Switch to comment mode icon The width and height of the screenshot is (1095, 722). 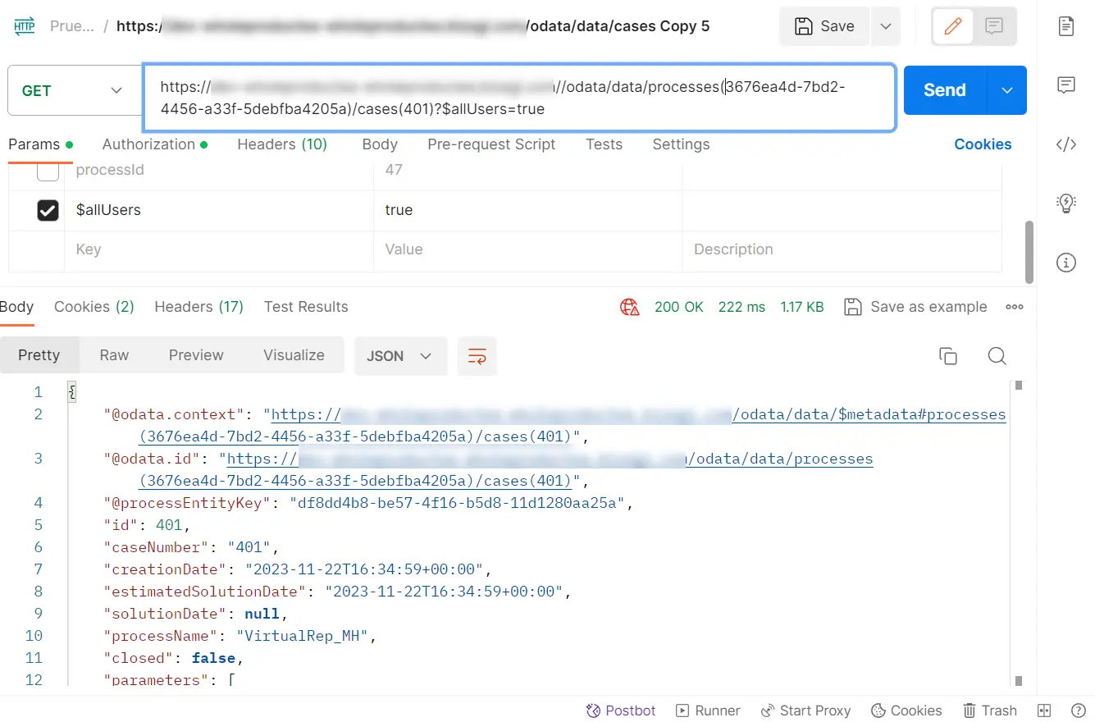[994, 26]
